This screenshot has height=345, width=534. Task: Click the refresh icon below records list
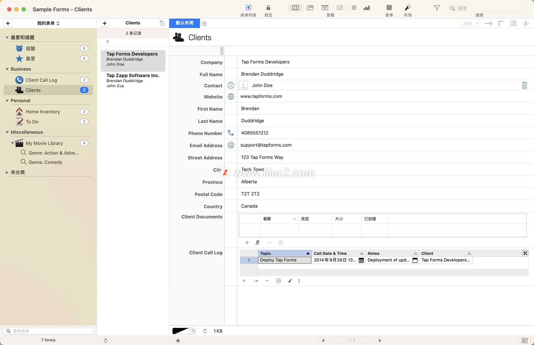click(x=106, y=341)
